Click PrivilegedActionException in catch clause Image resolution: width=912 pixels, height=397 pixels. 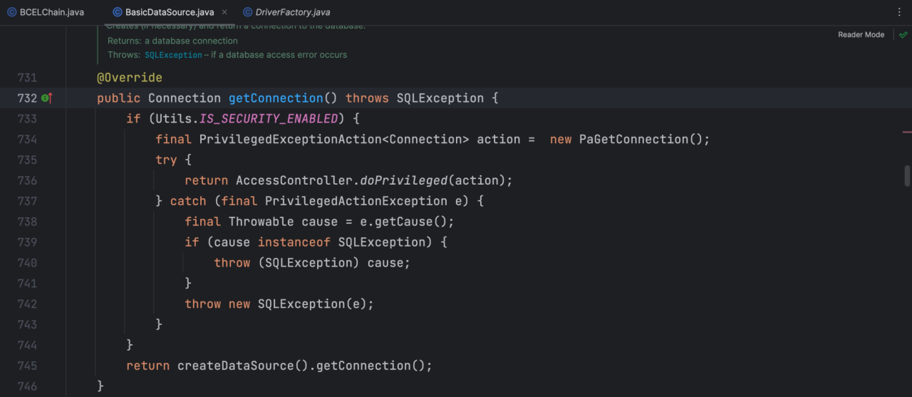356,201
